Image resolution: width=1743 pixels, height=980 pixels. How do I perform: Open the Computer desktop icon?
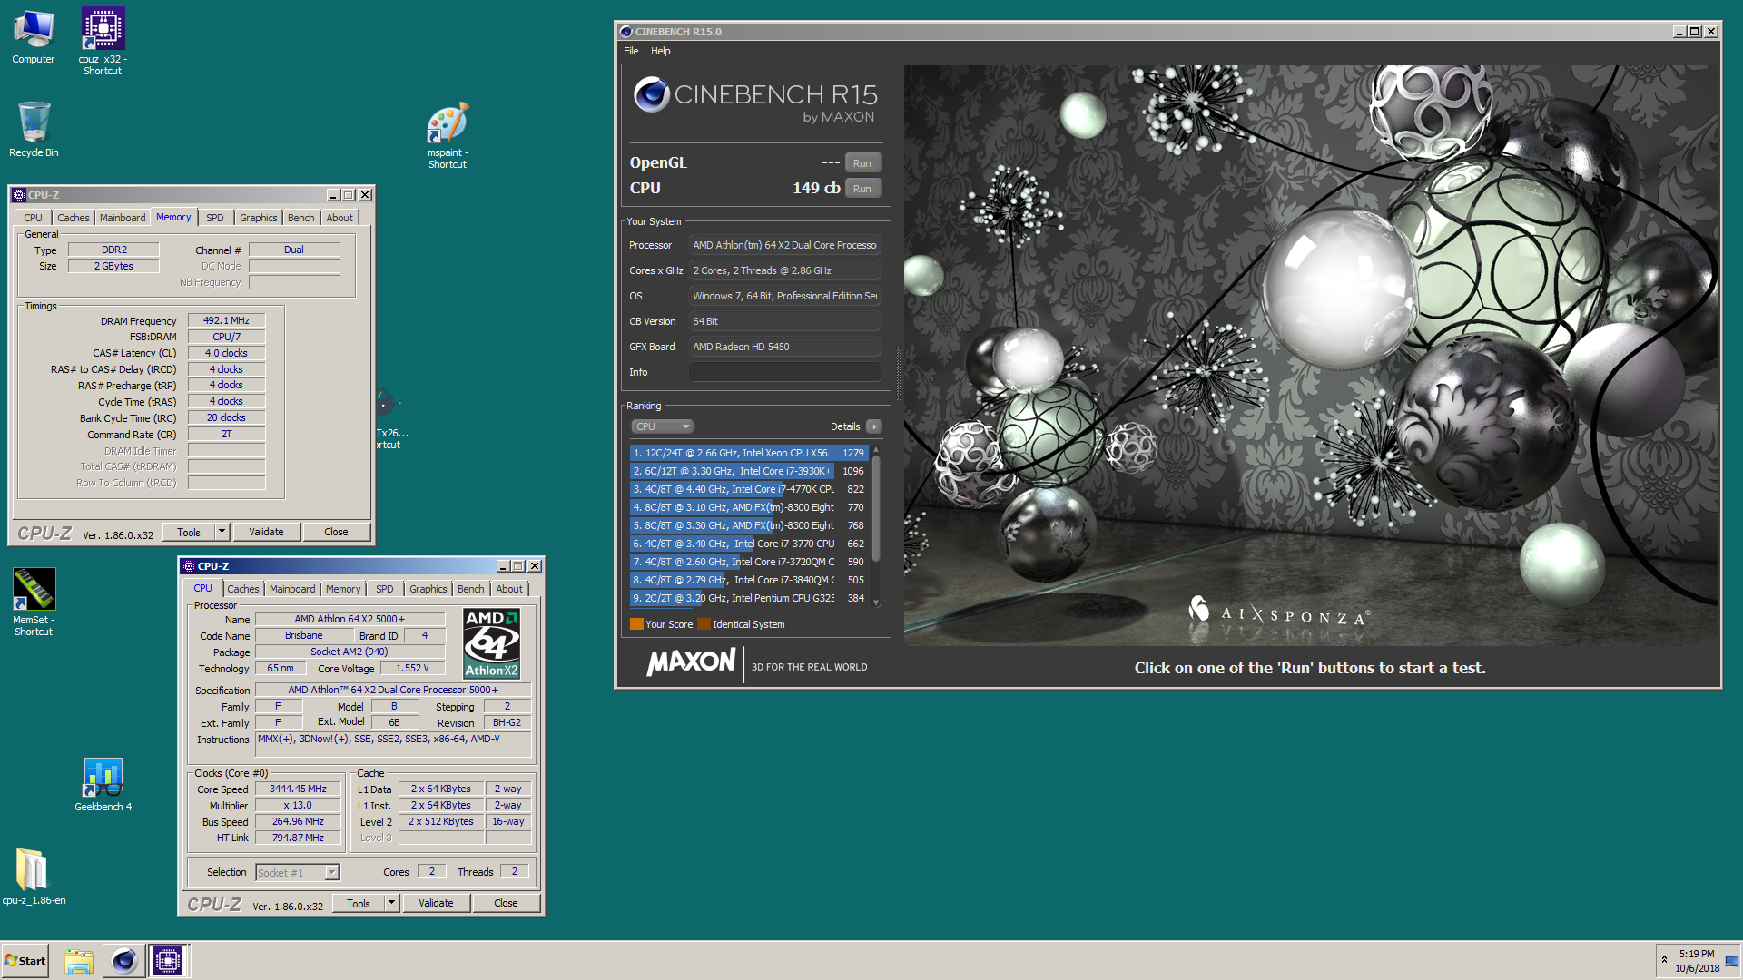34,36
